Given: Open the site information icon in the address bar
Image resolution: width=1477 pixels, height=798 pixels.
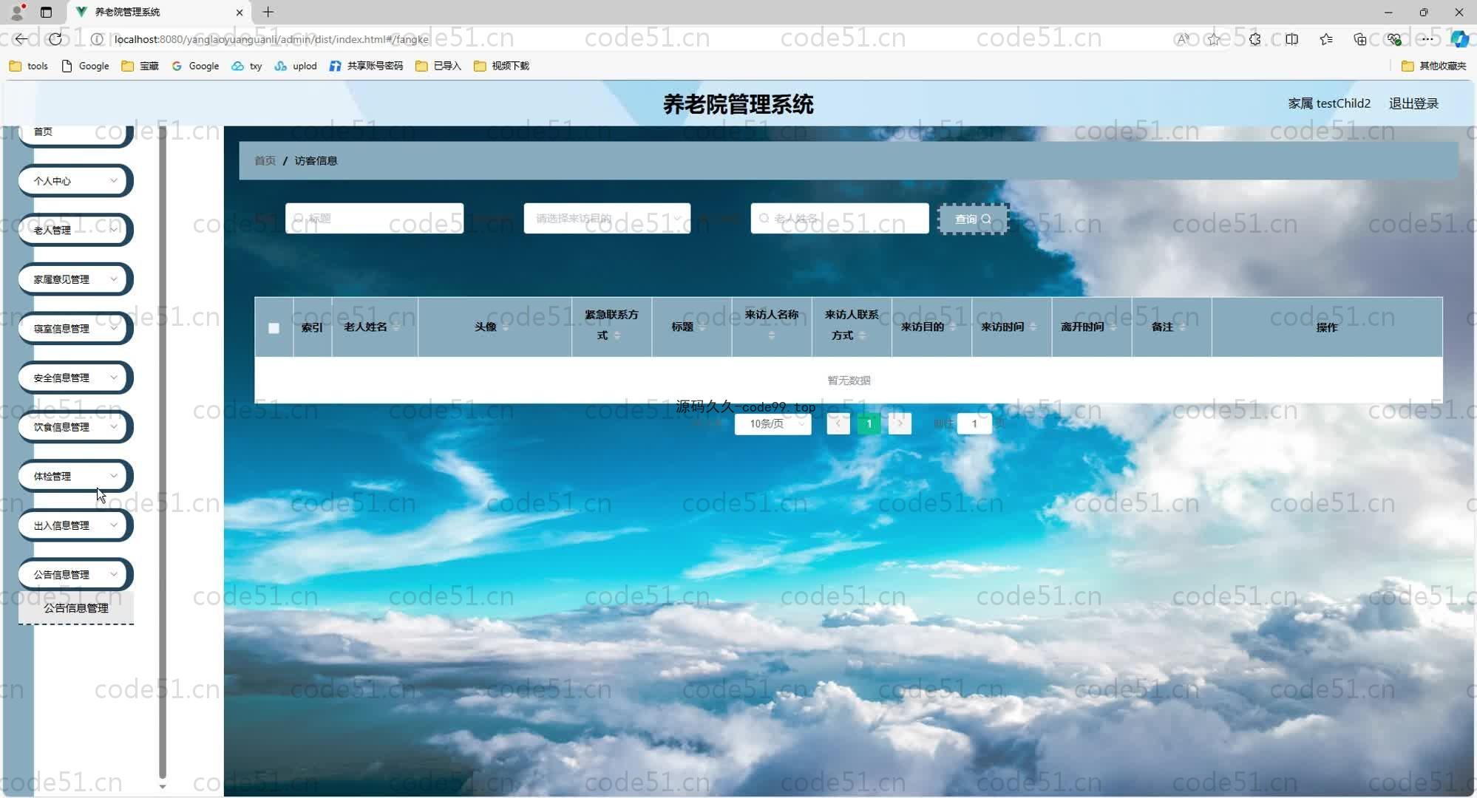Looking at the screenshot, I should [97, 39].
